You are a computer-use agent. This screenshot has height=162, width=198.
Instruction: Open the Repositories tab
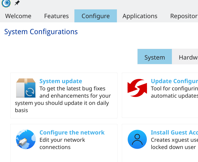tap(184, 16)
